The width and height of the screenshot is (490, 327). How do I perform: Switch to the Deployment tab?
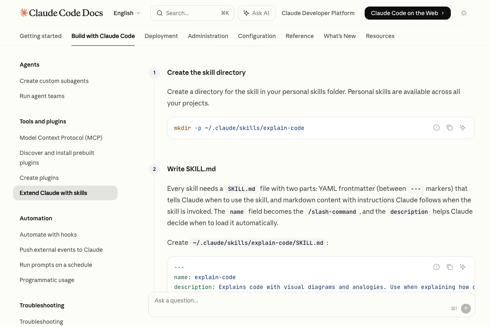[161, 36]
